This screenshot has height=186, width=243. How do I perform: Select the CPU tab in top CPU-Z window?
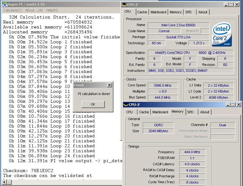click(x=128, y=12)
